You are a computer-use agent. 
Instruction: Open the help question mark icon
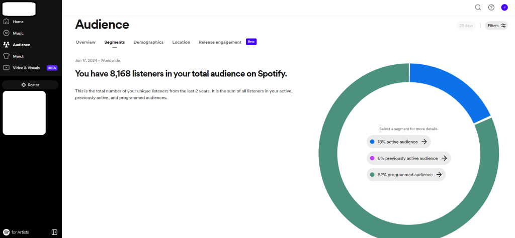[x=491, y=8]
